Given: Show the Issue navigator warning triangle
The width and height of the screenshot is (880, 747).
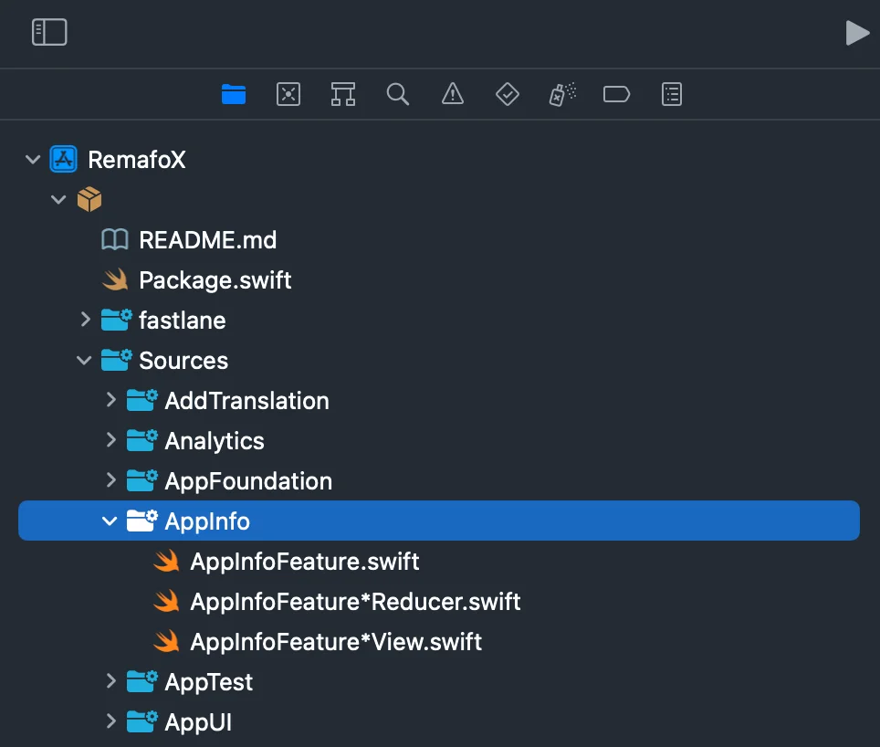Looking at the screenshot, I should 452,94.
